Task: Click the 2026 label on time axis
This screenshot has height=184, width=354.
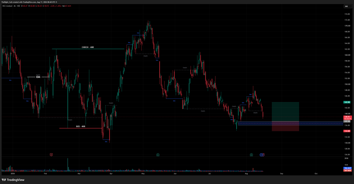Action: point(12,174)
